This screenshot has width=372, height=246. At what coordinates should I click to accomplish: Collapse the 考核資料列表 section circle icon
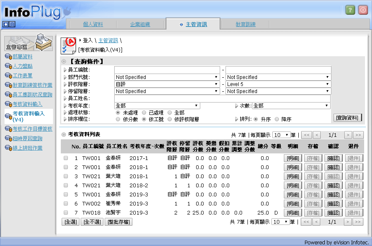64,135
